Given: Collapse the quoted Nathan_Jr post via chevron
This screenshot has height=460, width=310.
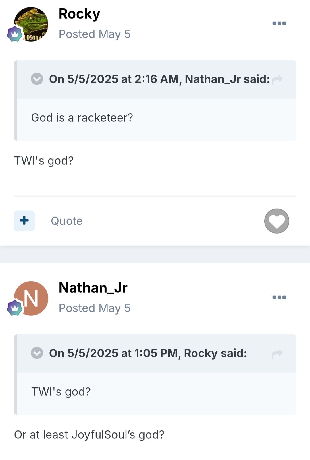Looking at the screenshot, I should coord(37,79).
